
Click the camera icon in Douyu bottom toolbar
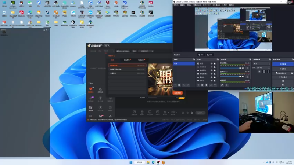(x=142, y=112)
